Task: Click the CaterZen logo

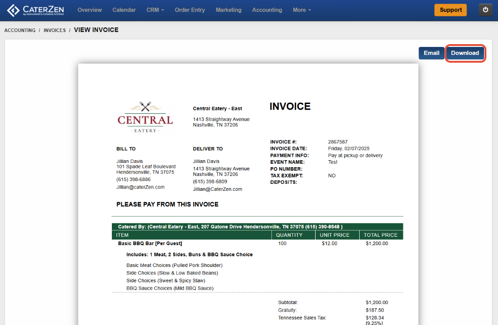Action: 36,10
